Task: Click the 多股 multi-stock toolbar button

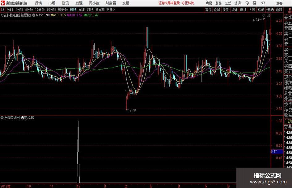Action: pos(226,10)
